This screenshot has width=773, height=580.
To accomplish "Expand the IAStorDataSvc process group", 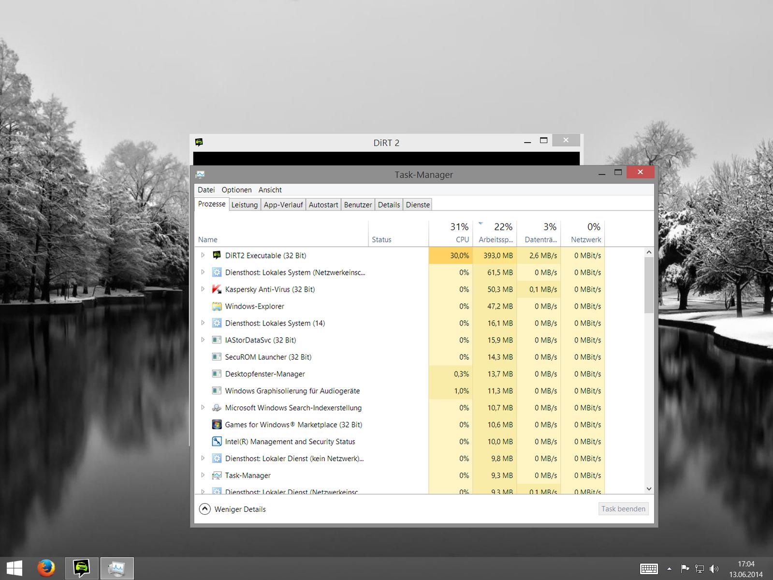I will (203, 340).
